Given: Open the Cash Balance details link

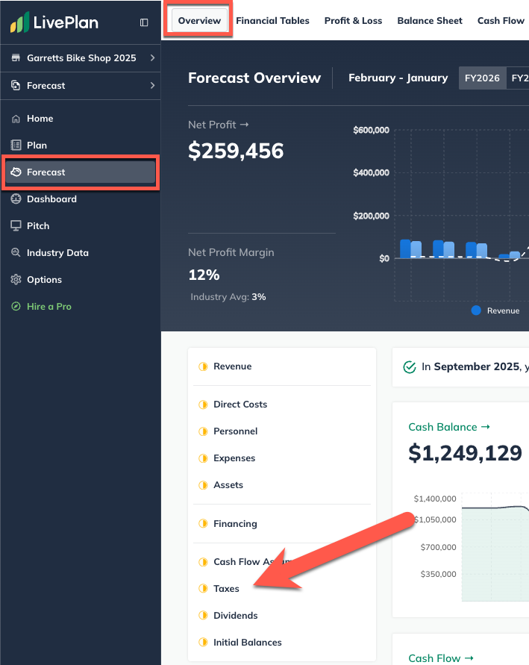Looking at the screenshot, I should point(449,427).
